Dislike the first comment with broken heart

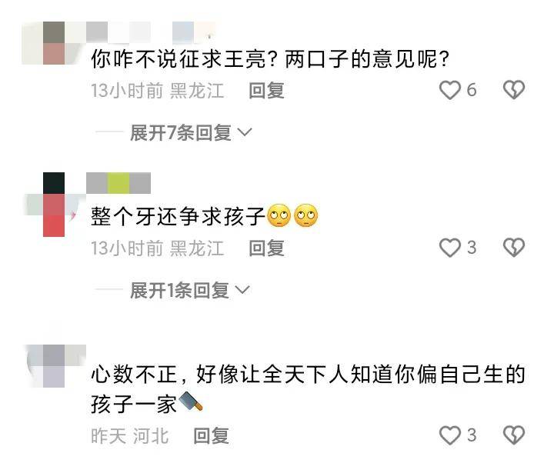[514, 90]
